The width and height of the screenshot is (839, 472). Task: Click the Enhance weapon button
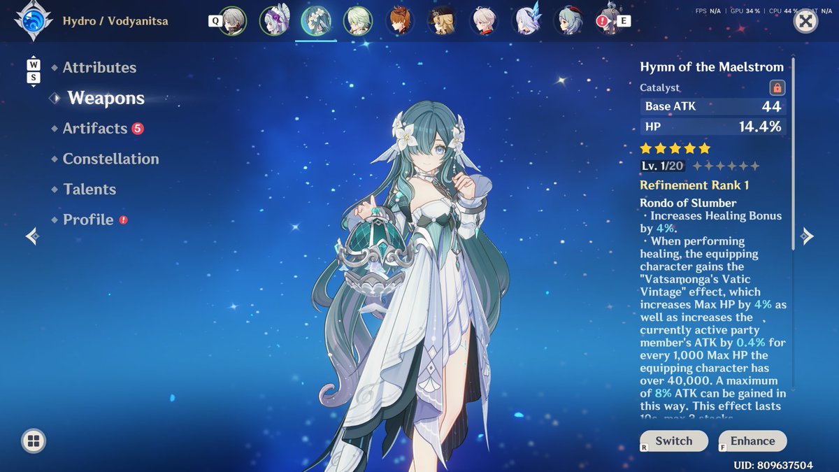click(x=752, y=441)
